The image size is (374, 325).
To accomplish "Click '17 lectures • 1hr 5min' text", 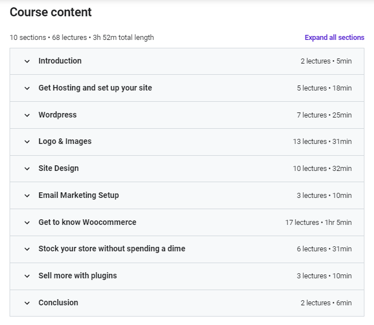I will tap(318, 222).
